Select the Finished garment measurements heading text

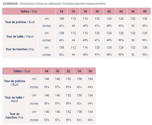(84, 3)
